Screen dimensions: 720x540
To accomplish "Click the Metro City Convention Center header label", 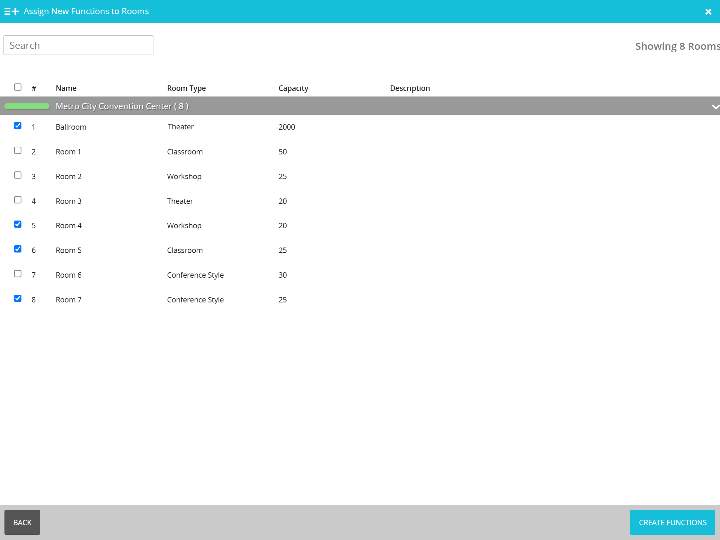I will coord(122,106).
